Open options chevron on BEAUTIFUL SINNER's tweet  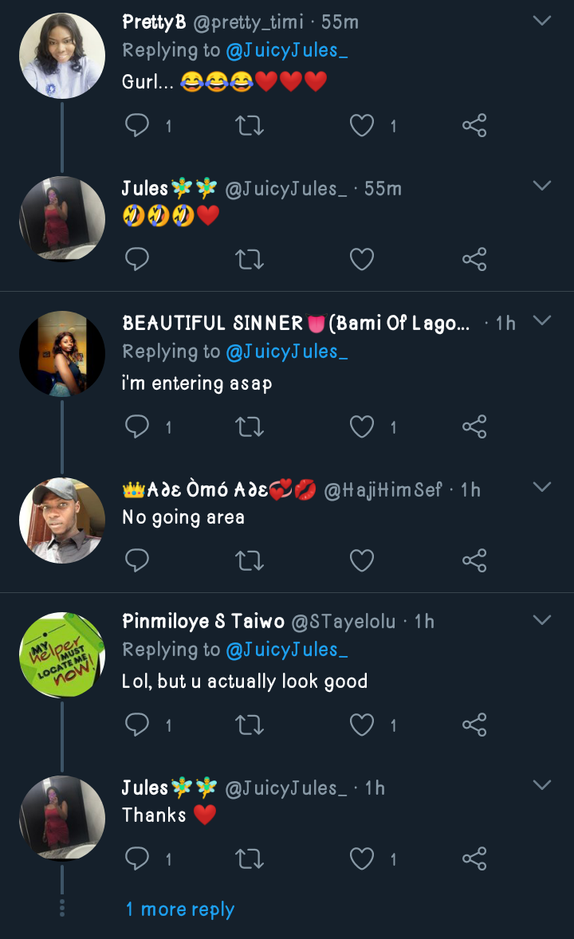click(x=542, y=320)
